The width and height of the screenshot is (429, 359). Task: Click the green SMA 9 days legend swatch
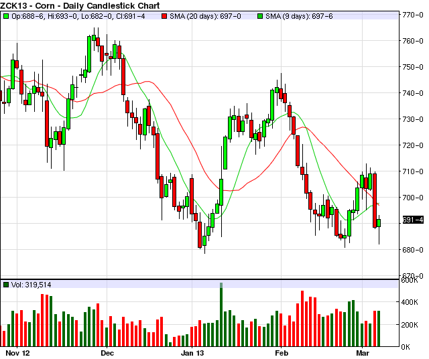[x=259, y=16]
